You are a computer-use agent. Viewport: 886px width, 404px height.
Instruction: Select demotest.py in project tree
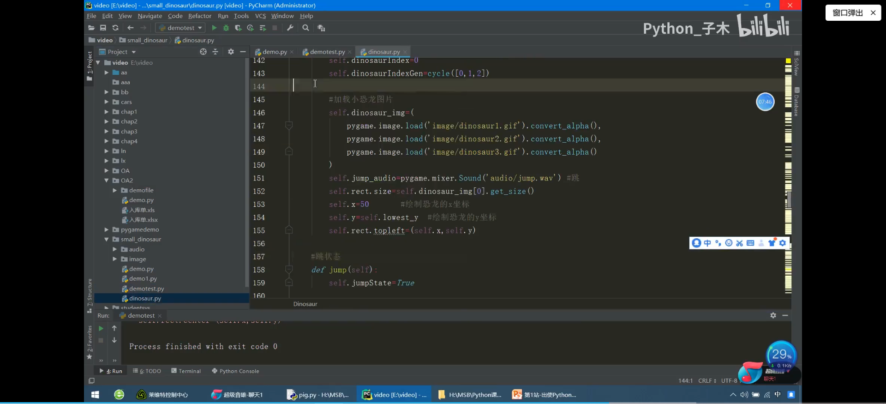(x=146, y=289)
